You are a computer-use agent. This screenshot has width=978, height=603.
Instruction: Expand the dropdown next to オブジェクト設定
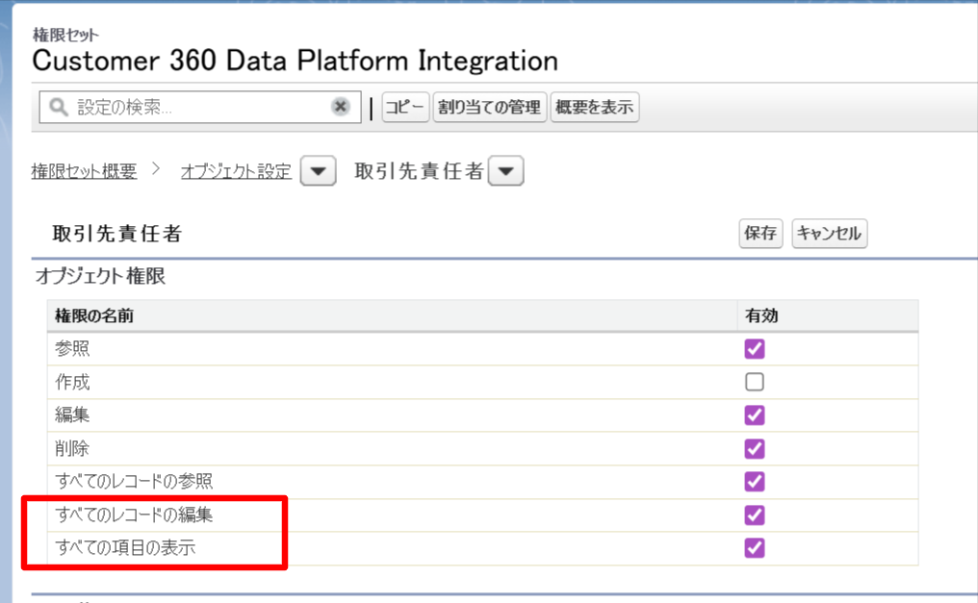318,170
